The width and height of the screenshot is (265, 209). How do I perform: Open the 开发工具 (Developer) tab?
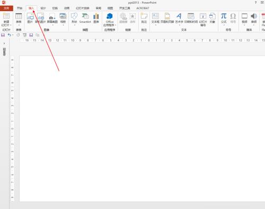pos(125,8)
